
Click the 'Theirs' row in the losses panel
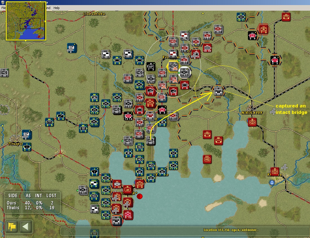point(31,208)
